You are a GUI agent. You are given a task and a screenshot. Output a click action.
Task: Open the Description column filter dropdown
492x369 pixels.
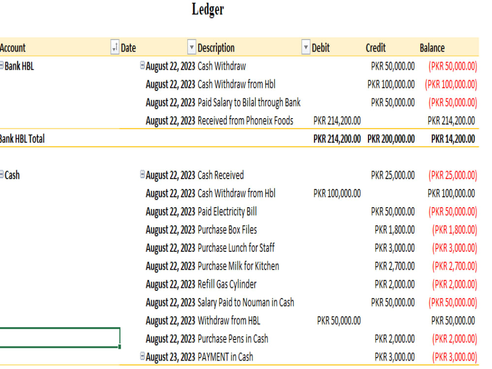(x=305, y=48)
